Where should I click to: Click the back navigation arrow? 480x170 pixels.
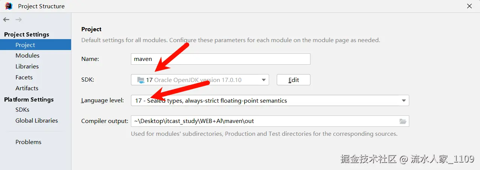(x=6, y=20)
